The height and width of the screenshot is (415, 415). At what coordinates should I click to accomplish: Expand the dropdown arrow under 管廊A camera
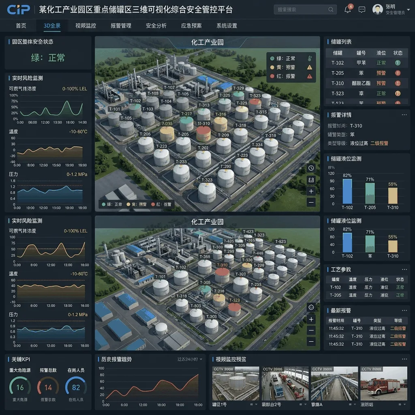click(x=355, y=404)
